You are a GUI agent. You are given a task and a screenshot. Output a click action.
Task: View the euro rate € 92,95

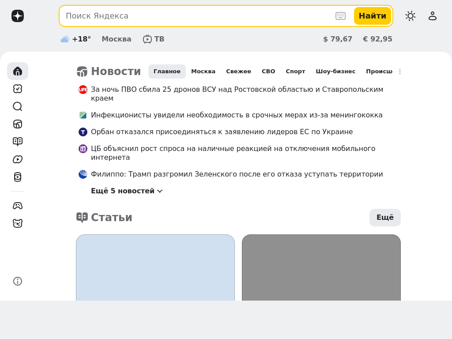[377, 39]
